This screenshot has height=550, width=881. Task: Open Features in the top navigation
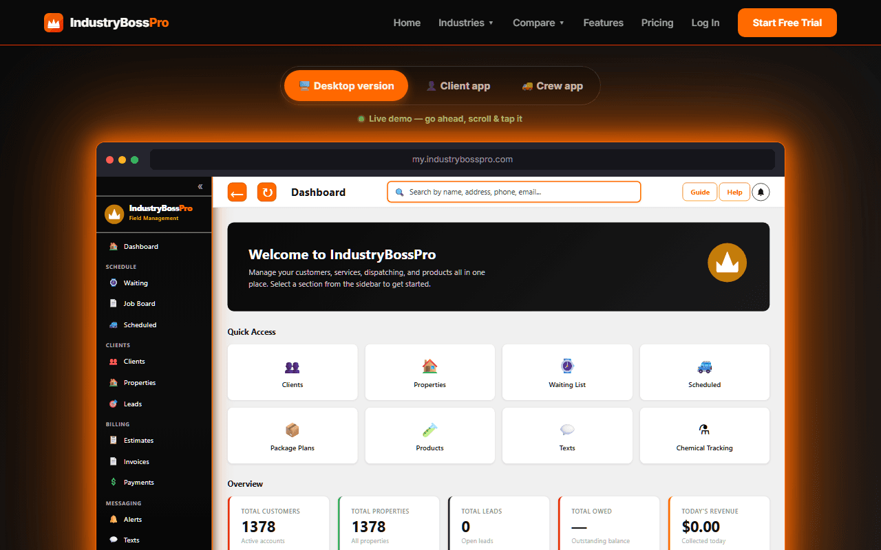(603, 23)
